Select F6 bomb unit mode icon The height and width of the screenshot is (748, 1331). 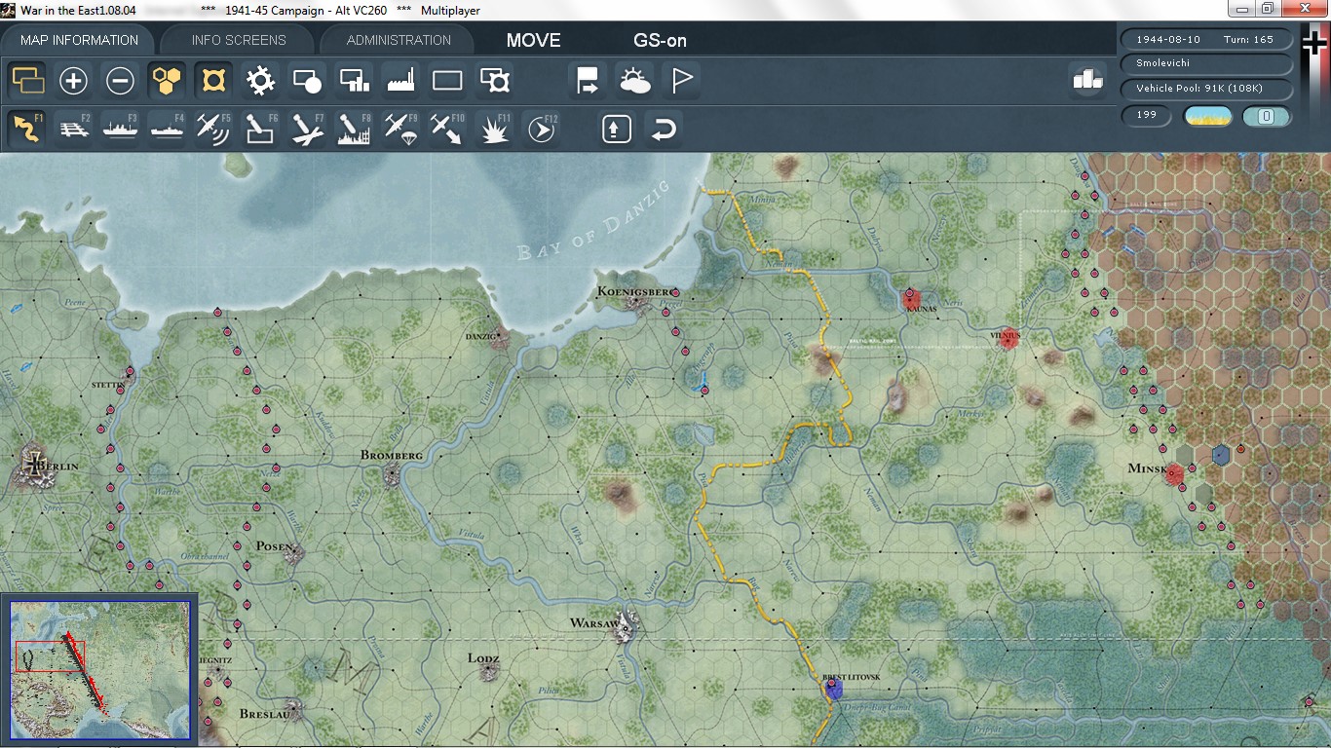tap(260, 129)
